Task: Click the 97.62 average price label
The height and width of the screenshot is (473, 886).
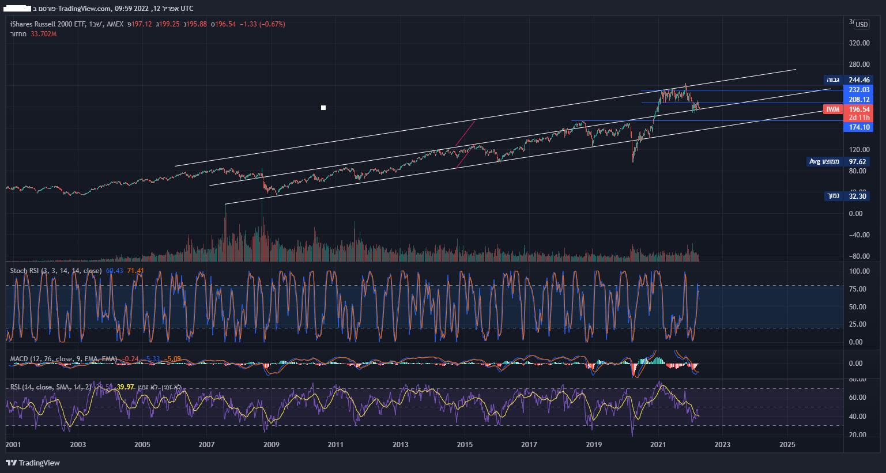Action: [858, 162]
